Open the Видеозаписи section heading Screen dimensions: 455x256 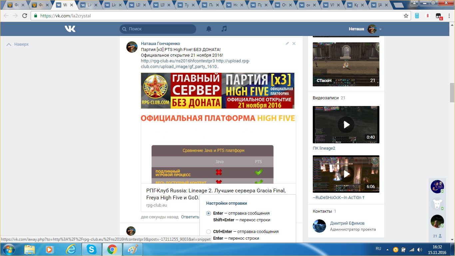pyautogui.click(x=325, y=98)
